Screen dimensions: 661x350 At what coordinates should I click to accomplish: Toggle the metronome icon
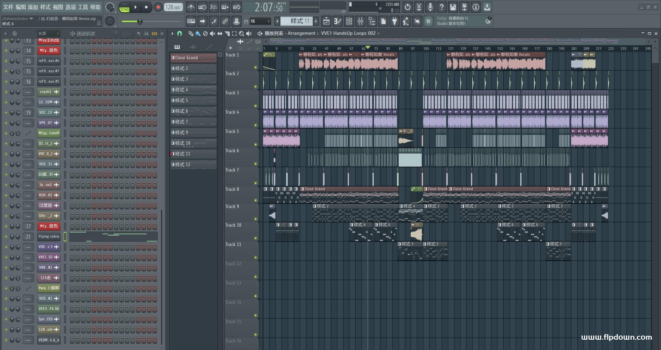pyautogui.click(x=191, y=7)
